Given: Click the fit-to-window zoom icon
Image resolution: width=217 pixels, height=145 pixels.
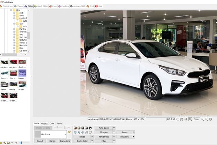Looking at the screenshot, I should tap(190, 119).
